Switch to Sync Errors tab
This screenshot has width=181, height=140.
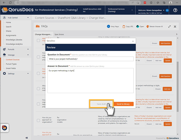pos(59,34)
